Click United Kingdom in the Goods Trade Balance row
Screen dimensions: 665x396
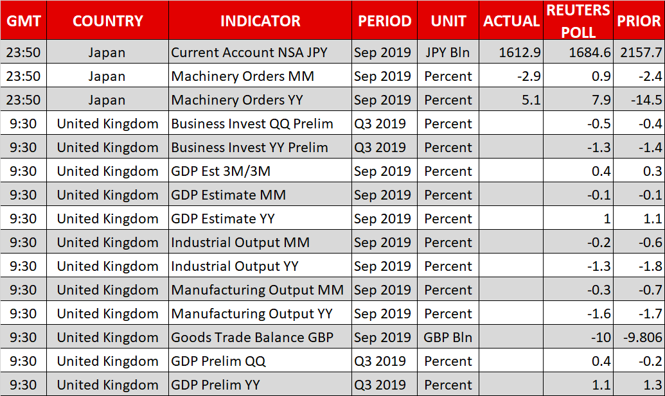108,337
